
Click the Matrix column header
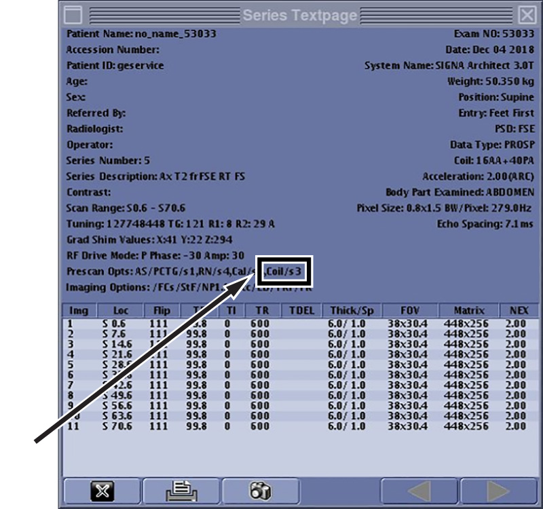point(465,311)
